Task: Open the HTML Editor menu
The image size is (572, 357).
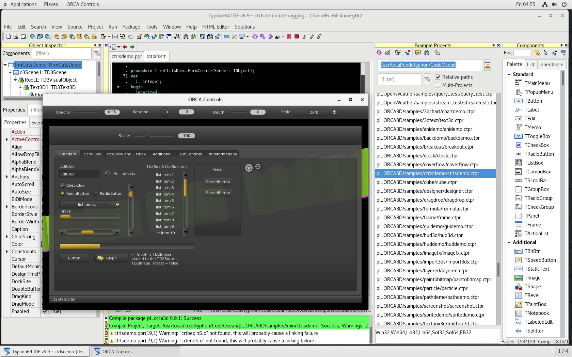Action: tap(216, 27)
